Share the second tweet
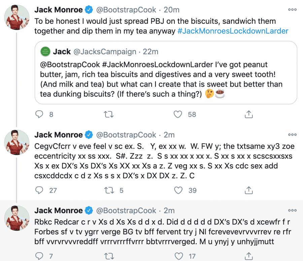The image size is (303, 261). [x=249, y=190]
